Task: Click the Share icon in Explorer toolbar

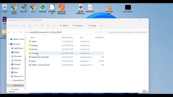Action: pos(48,26)
